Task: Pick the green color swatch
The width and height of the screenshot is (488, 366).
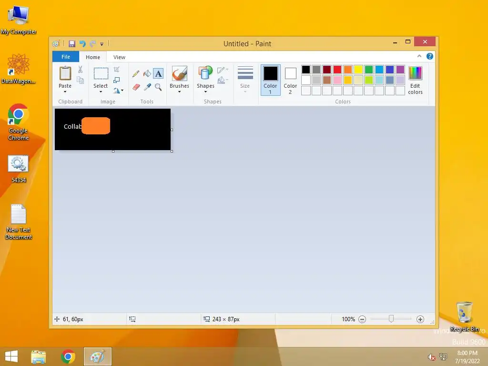Action: coord(368,70)
